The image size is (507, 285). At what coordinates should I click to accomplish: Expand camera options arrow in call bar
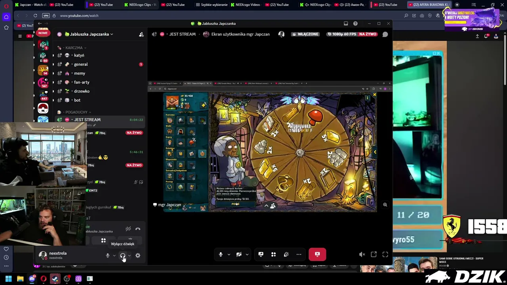tap(247, 255)
